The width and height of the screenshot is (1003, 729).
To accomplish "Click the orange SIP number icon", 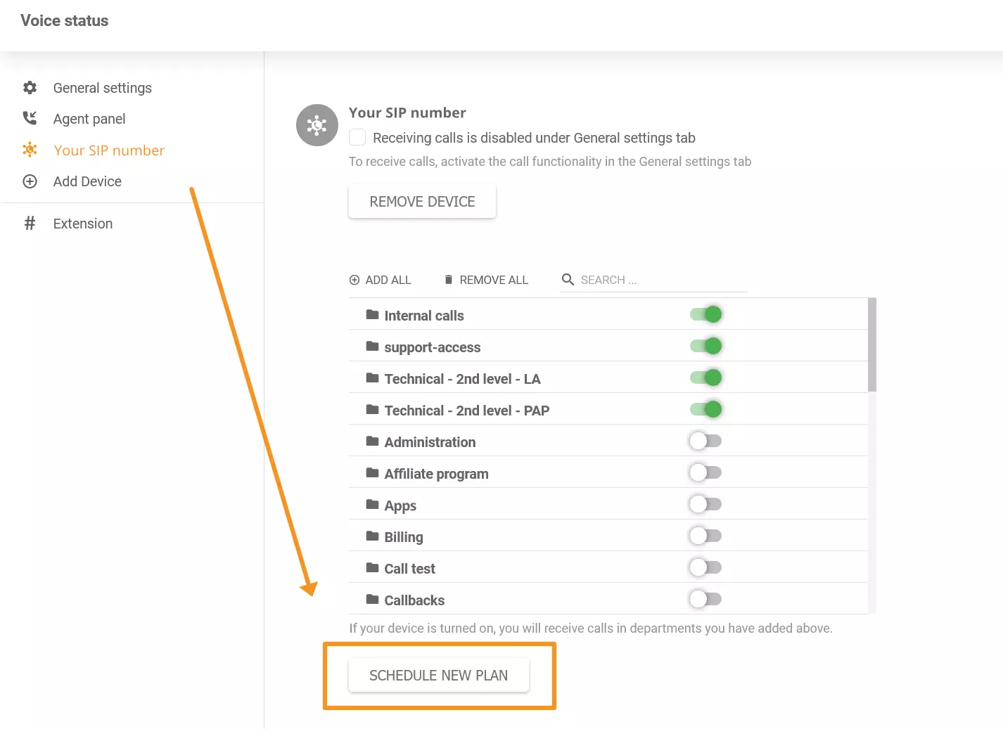I will coord(30,150).
